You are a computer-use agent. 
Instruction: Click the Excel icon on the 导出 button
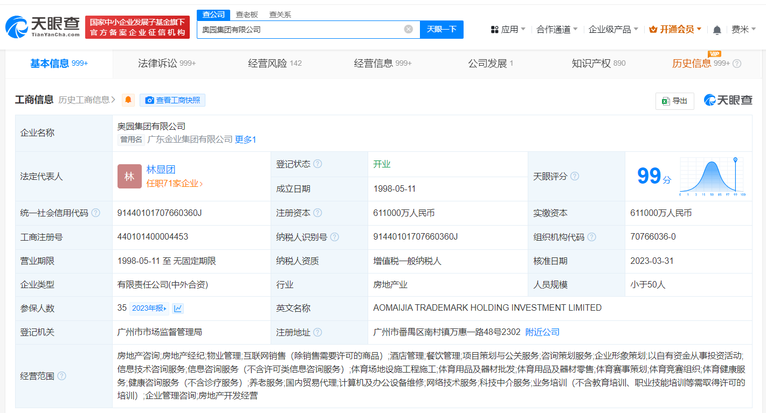click(x=665, y=101)
